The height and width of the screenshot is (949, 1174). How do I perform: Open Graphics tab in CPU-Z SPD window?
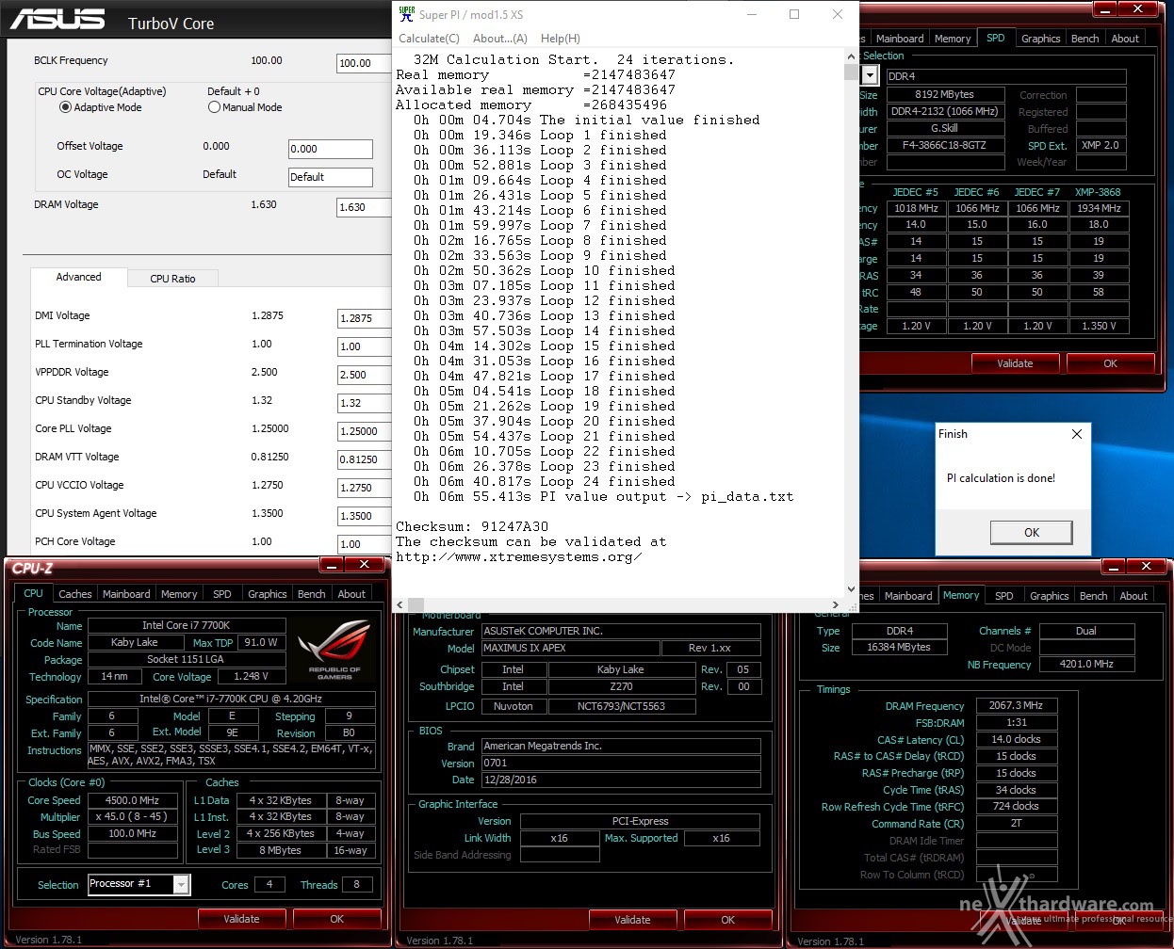1041,39
